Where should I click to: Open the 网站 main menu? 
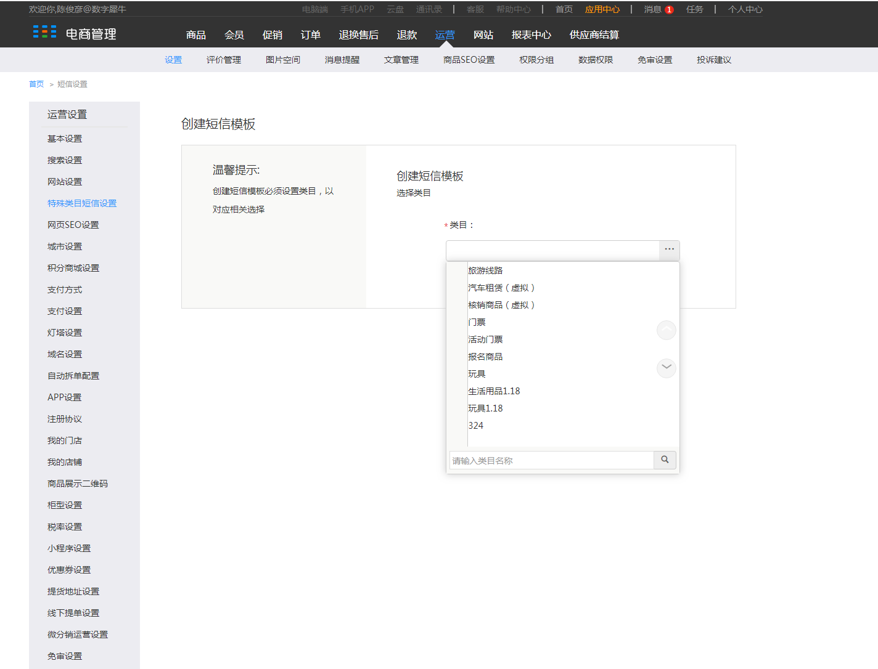click(x=483, y=34)
